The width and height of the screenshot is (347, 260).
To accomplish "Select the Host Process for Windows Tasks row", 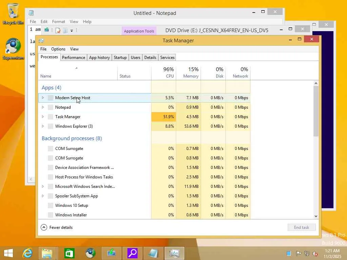I will 144,177.
